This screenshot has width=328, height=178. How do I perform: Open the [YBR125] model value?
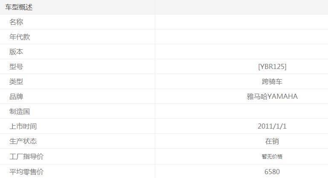(272, 67)
